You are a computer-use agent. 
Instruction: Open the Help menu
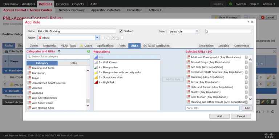[254, 4]
